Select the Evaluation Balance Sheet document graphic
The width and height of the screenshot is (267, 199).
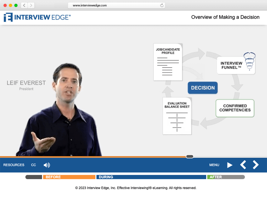pyautogui.click(x=177, y=116)
